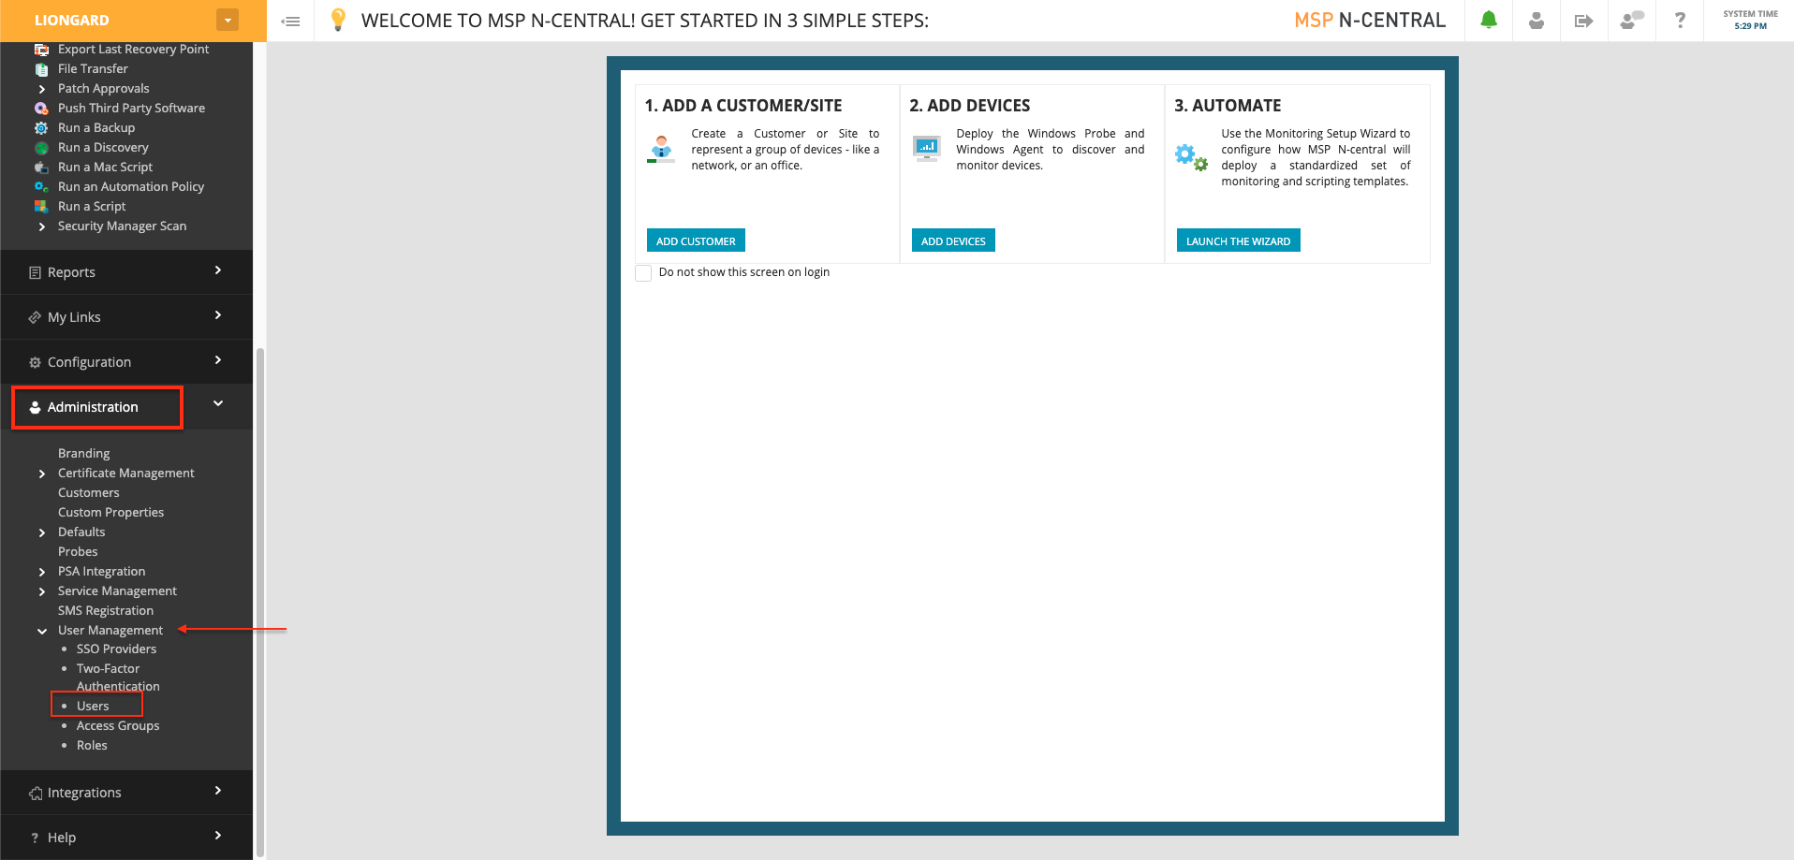Image resolution: width=1794 pixels, height=860 pixels.
Task: Open Users under User Management
Action: tap(93, 706)
